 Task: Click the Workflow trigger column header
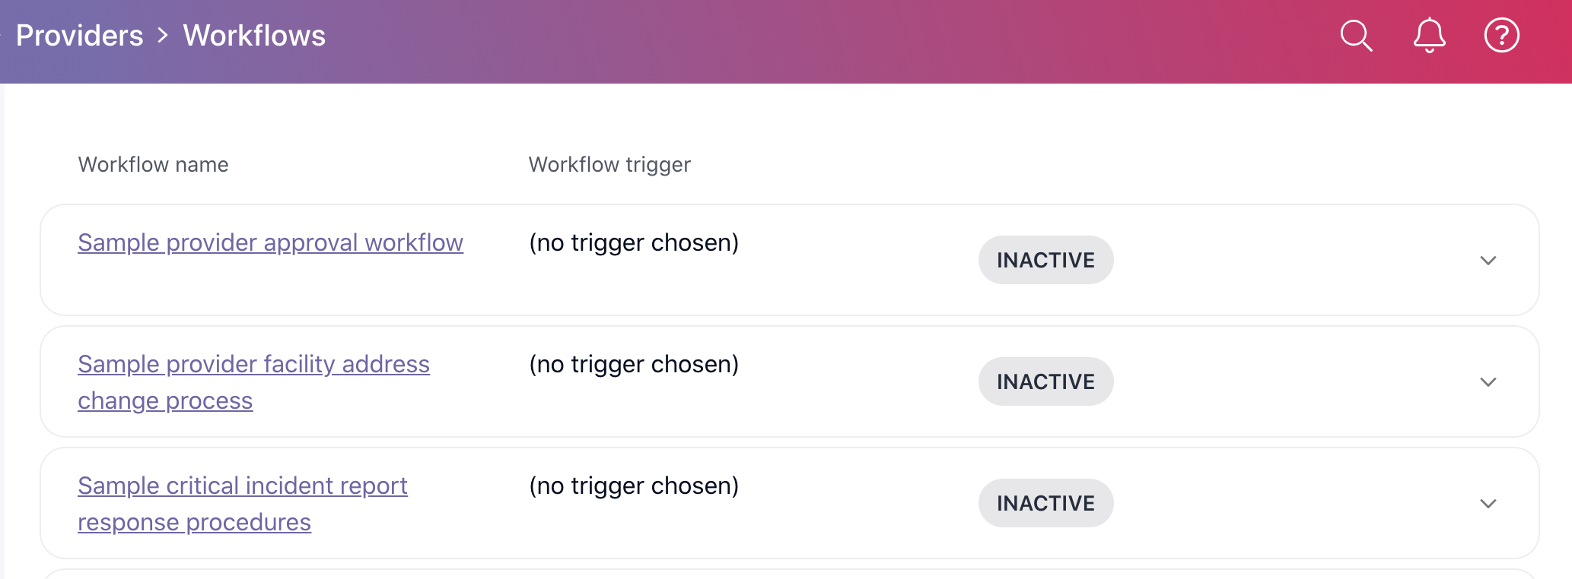pyautogui.click(x=609, y=165)
